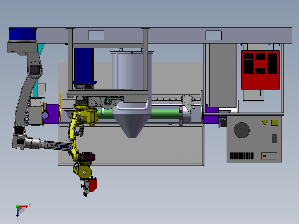
Task: Select the purple block left of the shaft
Action: click(x=52, y=114)
